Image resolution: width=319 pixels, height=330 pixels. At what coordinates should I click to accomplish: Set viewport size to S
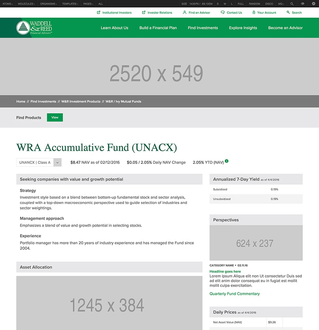click(218, 4)
